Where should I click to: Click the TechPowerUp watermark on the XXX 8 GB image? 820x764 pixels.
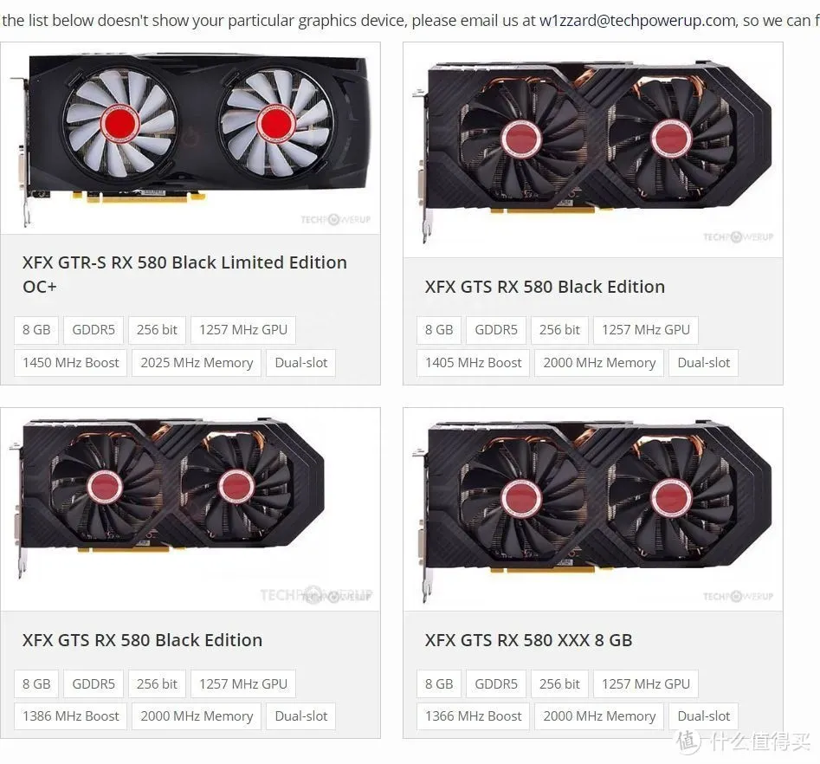click(738, 596)
